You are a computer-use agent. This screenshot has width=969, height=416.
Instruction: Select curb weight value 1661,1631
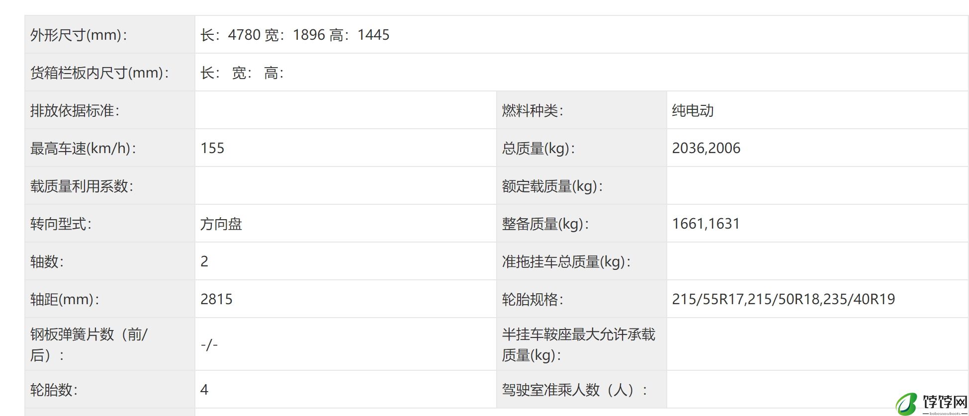coord(705,224)
